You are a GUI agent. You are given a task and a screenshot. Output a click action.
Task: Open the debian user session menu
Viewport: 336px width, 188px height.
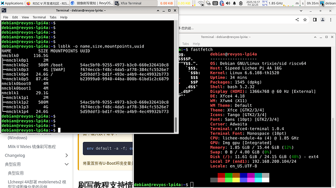(x=328, y=3)
